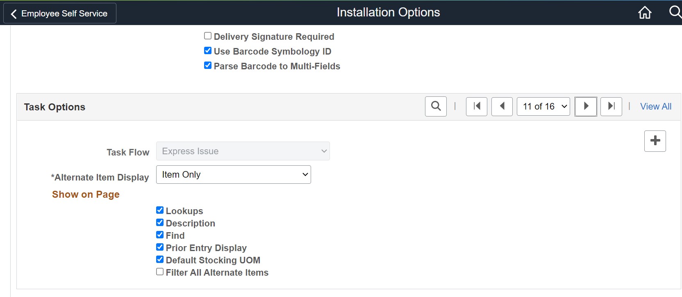
Task: Enable Delivery Signature Required checkbox
Action: click(x=208, y=36)
